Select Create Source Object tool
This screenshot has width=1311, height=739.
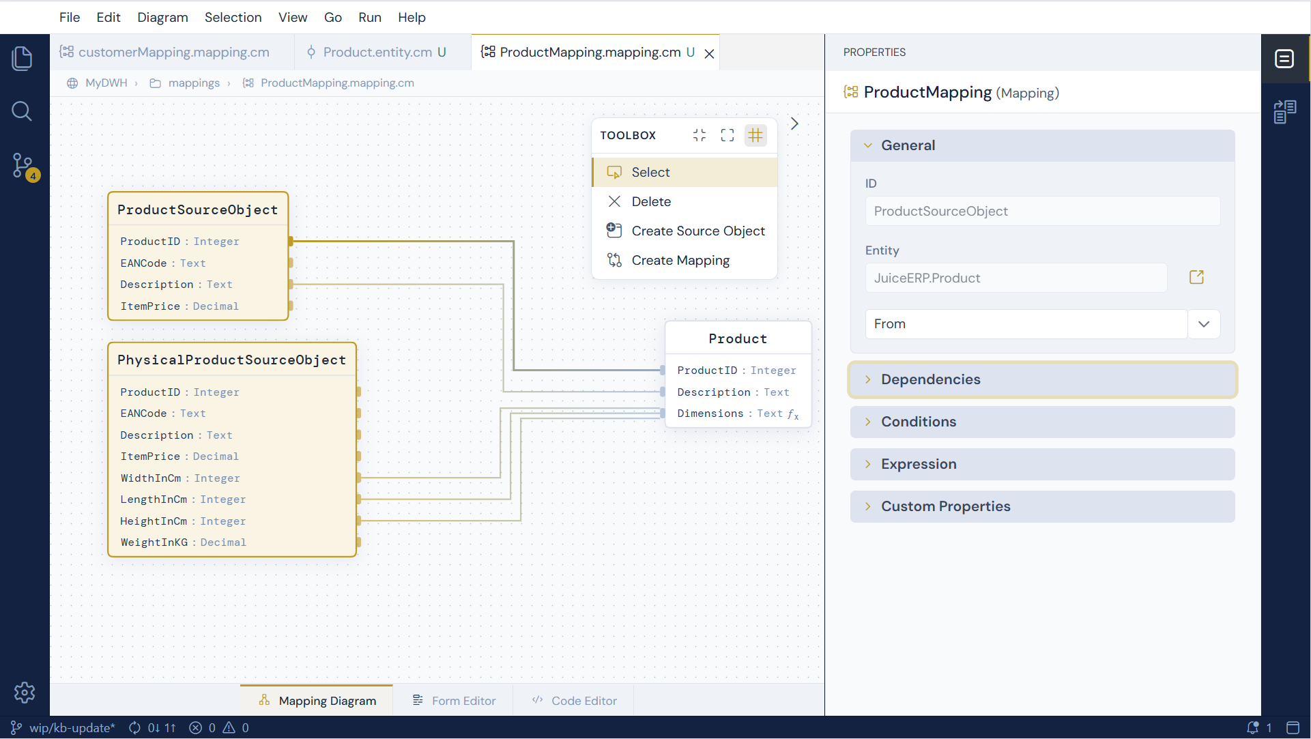(x=685, y=231)
